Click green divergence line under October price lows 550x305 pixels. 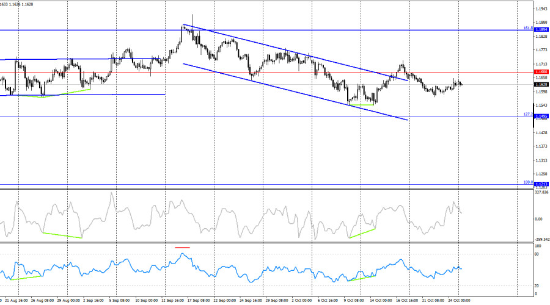361,105
